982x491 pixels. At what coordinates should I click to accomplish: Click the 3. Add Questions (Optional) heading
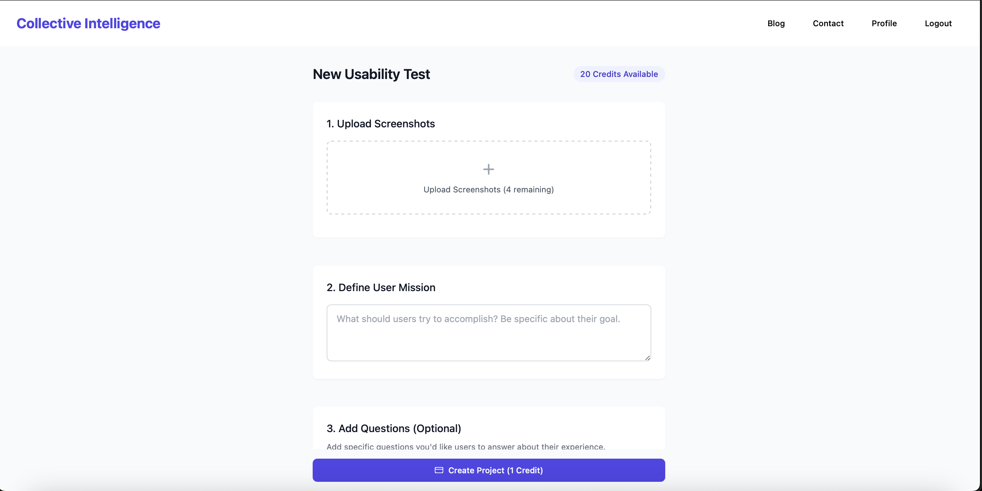pyautogui.click(x=393, y=428)
